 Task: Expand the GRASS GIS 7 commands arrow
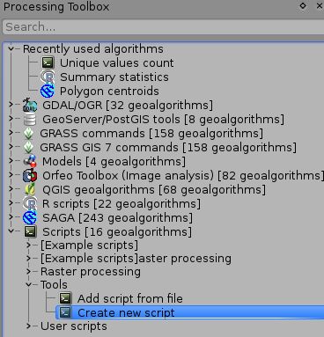pyautogui.click(x=11, y=147)
